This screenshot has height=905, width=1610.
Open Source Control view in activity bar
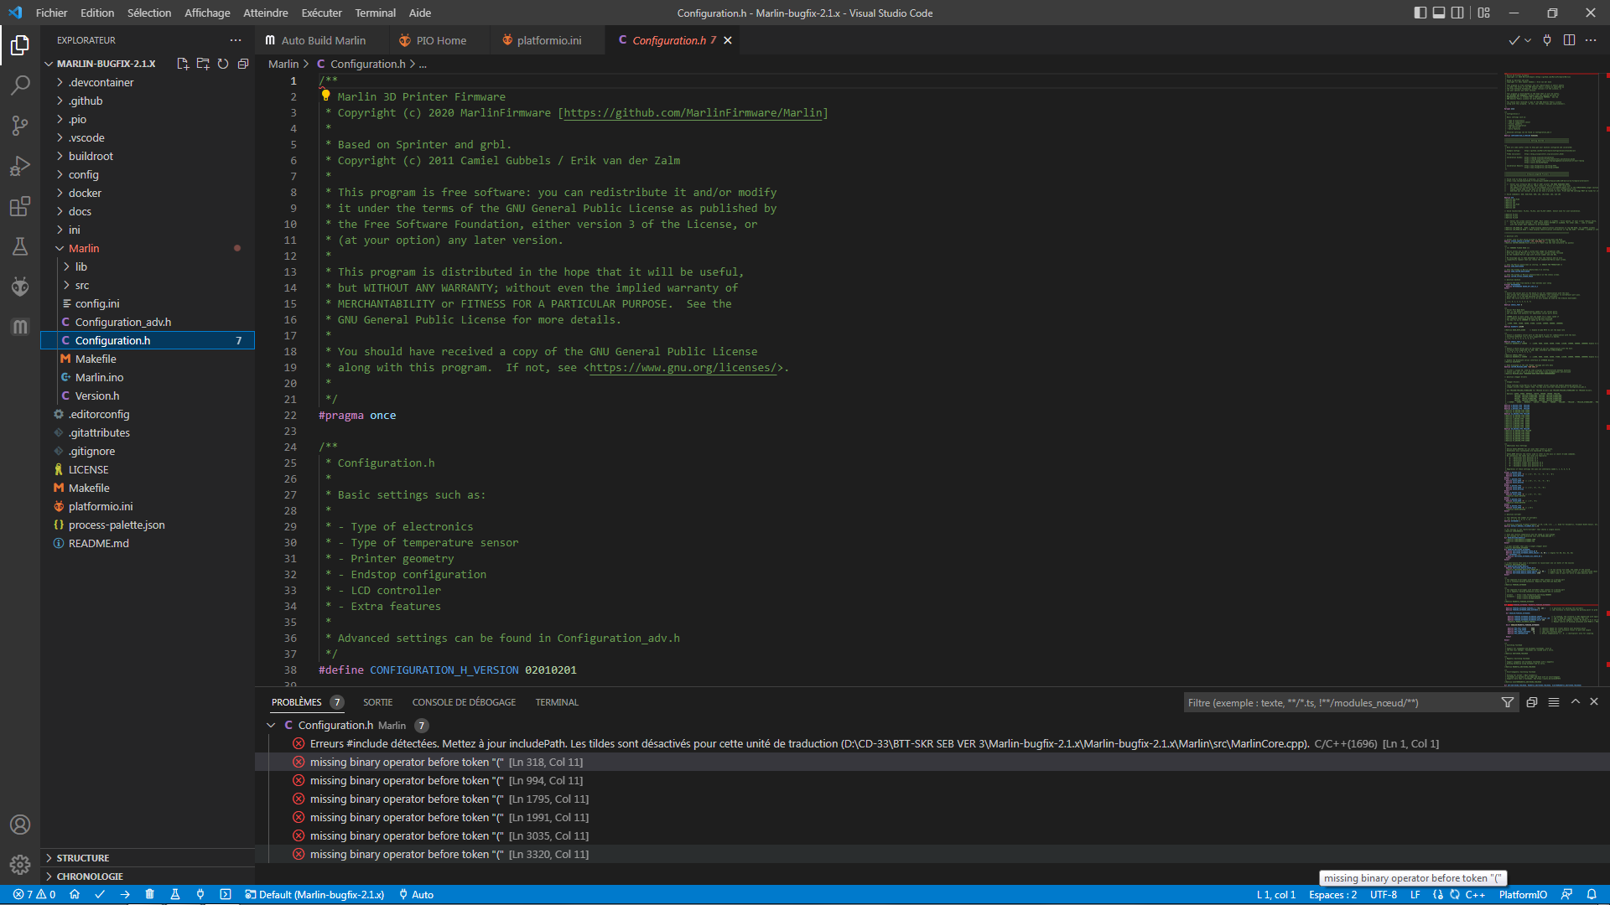click(20, 126)
